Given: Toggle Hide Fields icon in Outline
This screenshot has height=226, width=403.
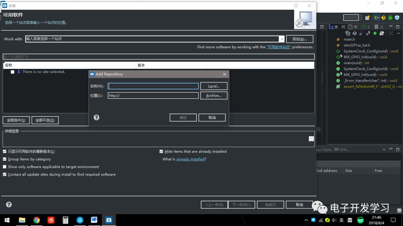Looking at the screenshot, I should (x=361, y=34).
